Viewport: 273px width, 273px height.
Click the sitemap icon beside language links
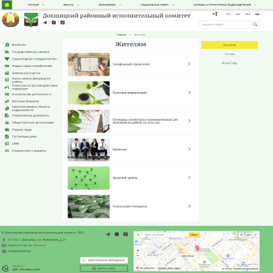pos(215,14)
